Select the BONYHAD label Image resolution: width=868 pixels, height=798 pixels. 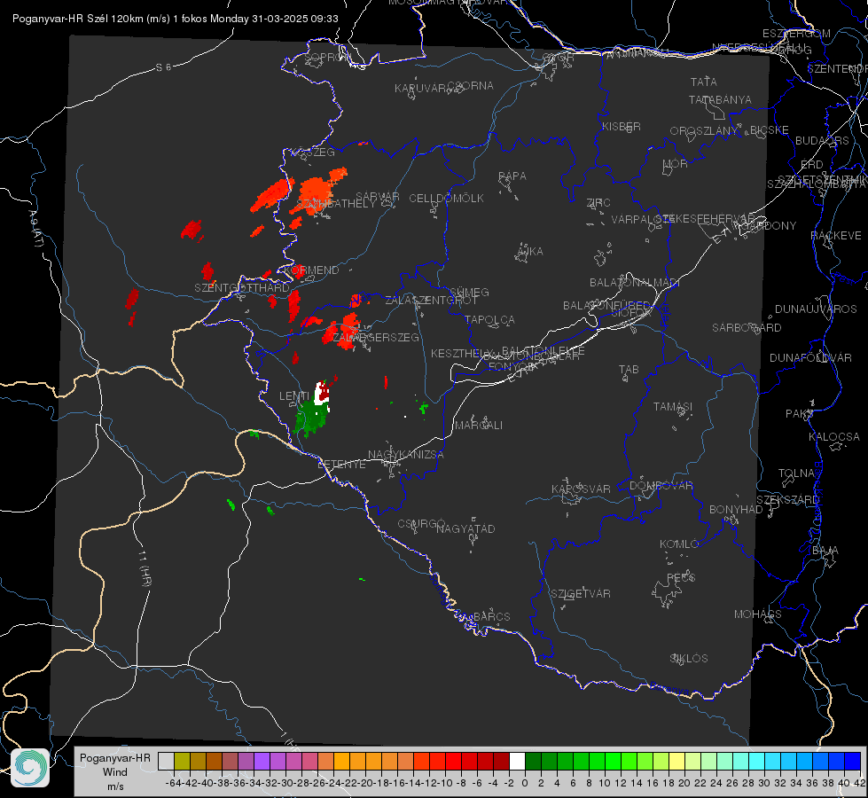pos(736,510)
